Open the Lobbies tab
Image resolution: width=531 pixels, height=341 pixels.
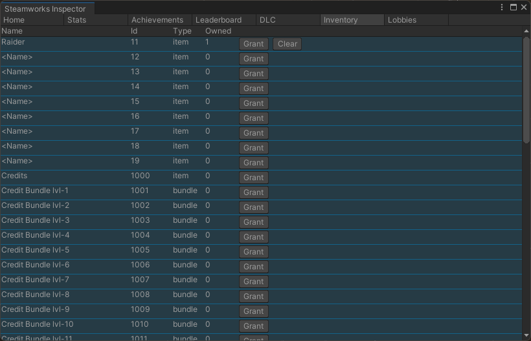416,20
